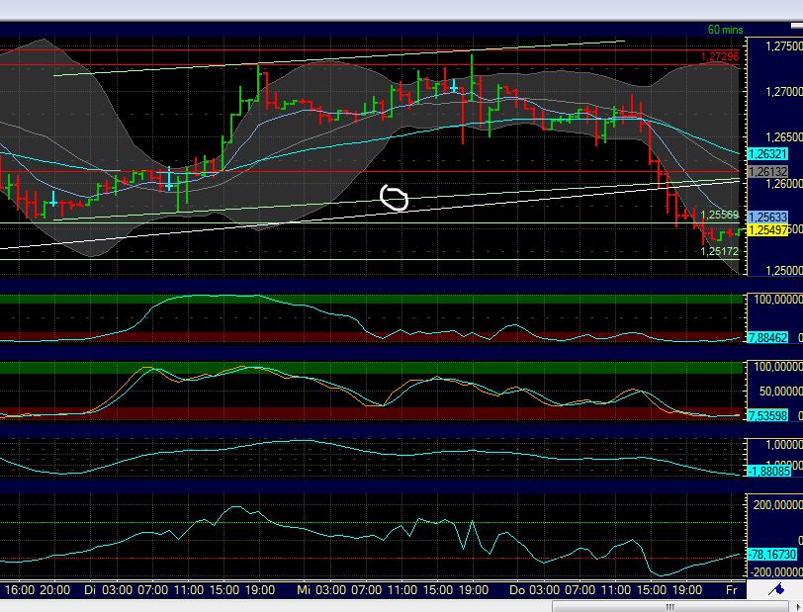Click the horizontal scrollbar right arrow
This screenshot has width=803, height=612.
pyautogui.click(x=797, y=607)
